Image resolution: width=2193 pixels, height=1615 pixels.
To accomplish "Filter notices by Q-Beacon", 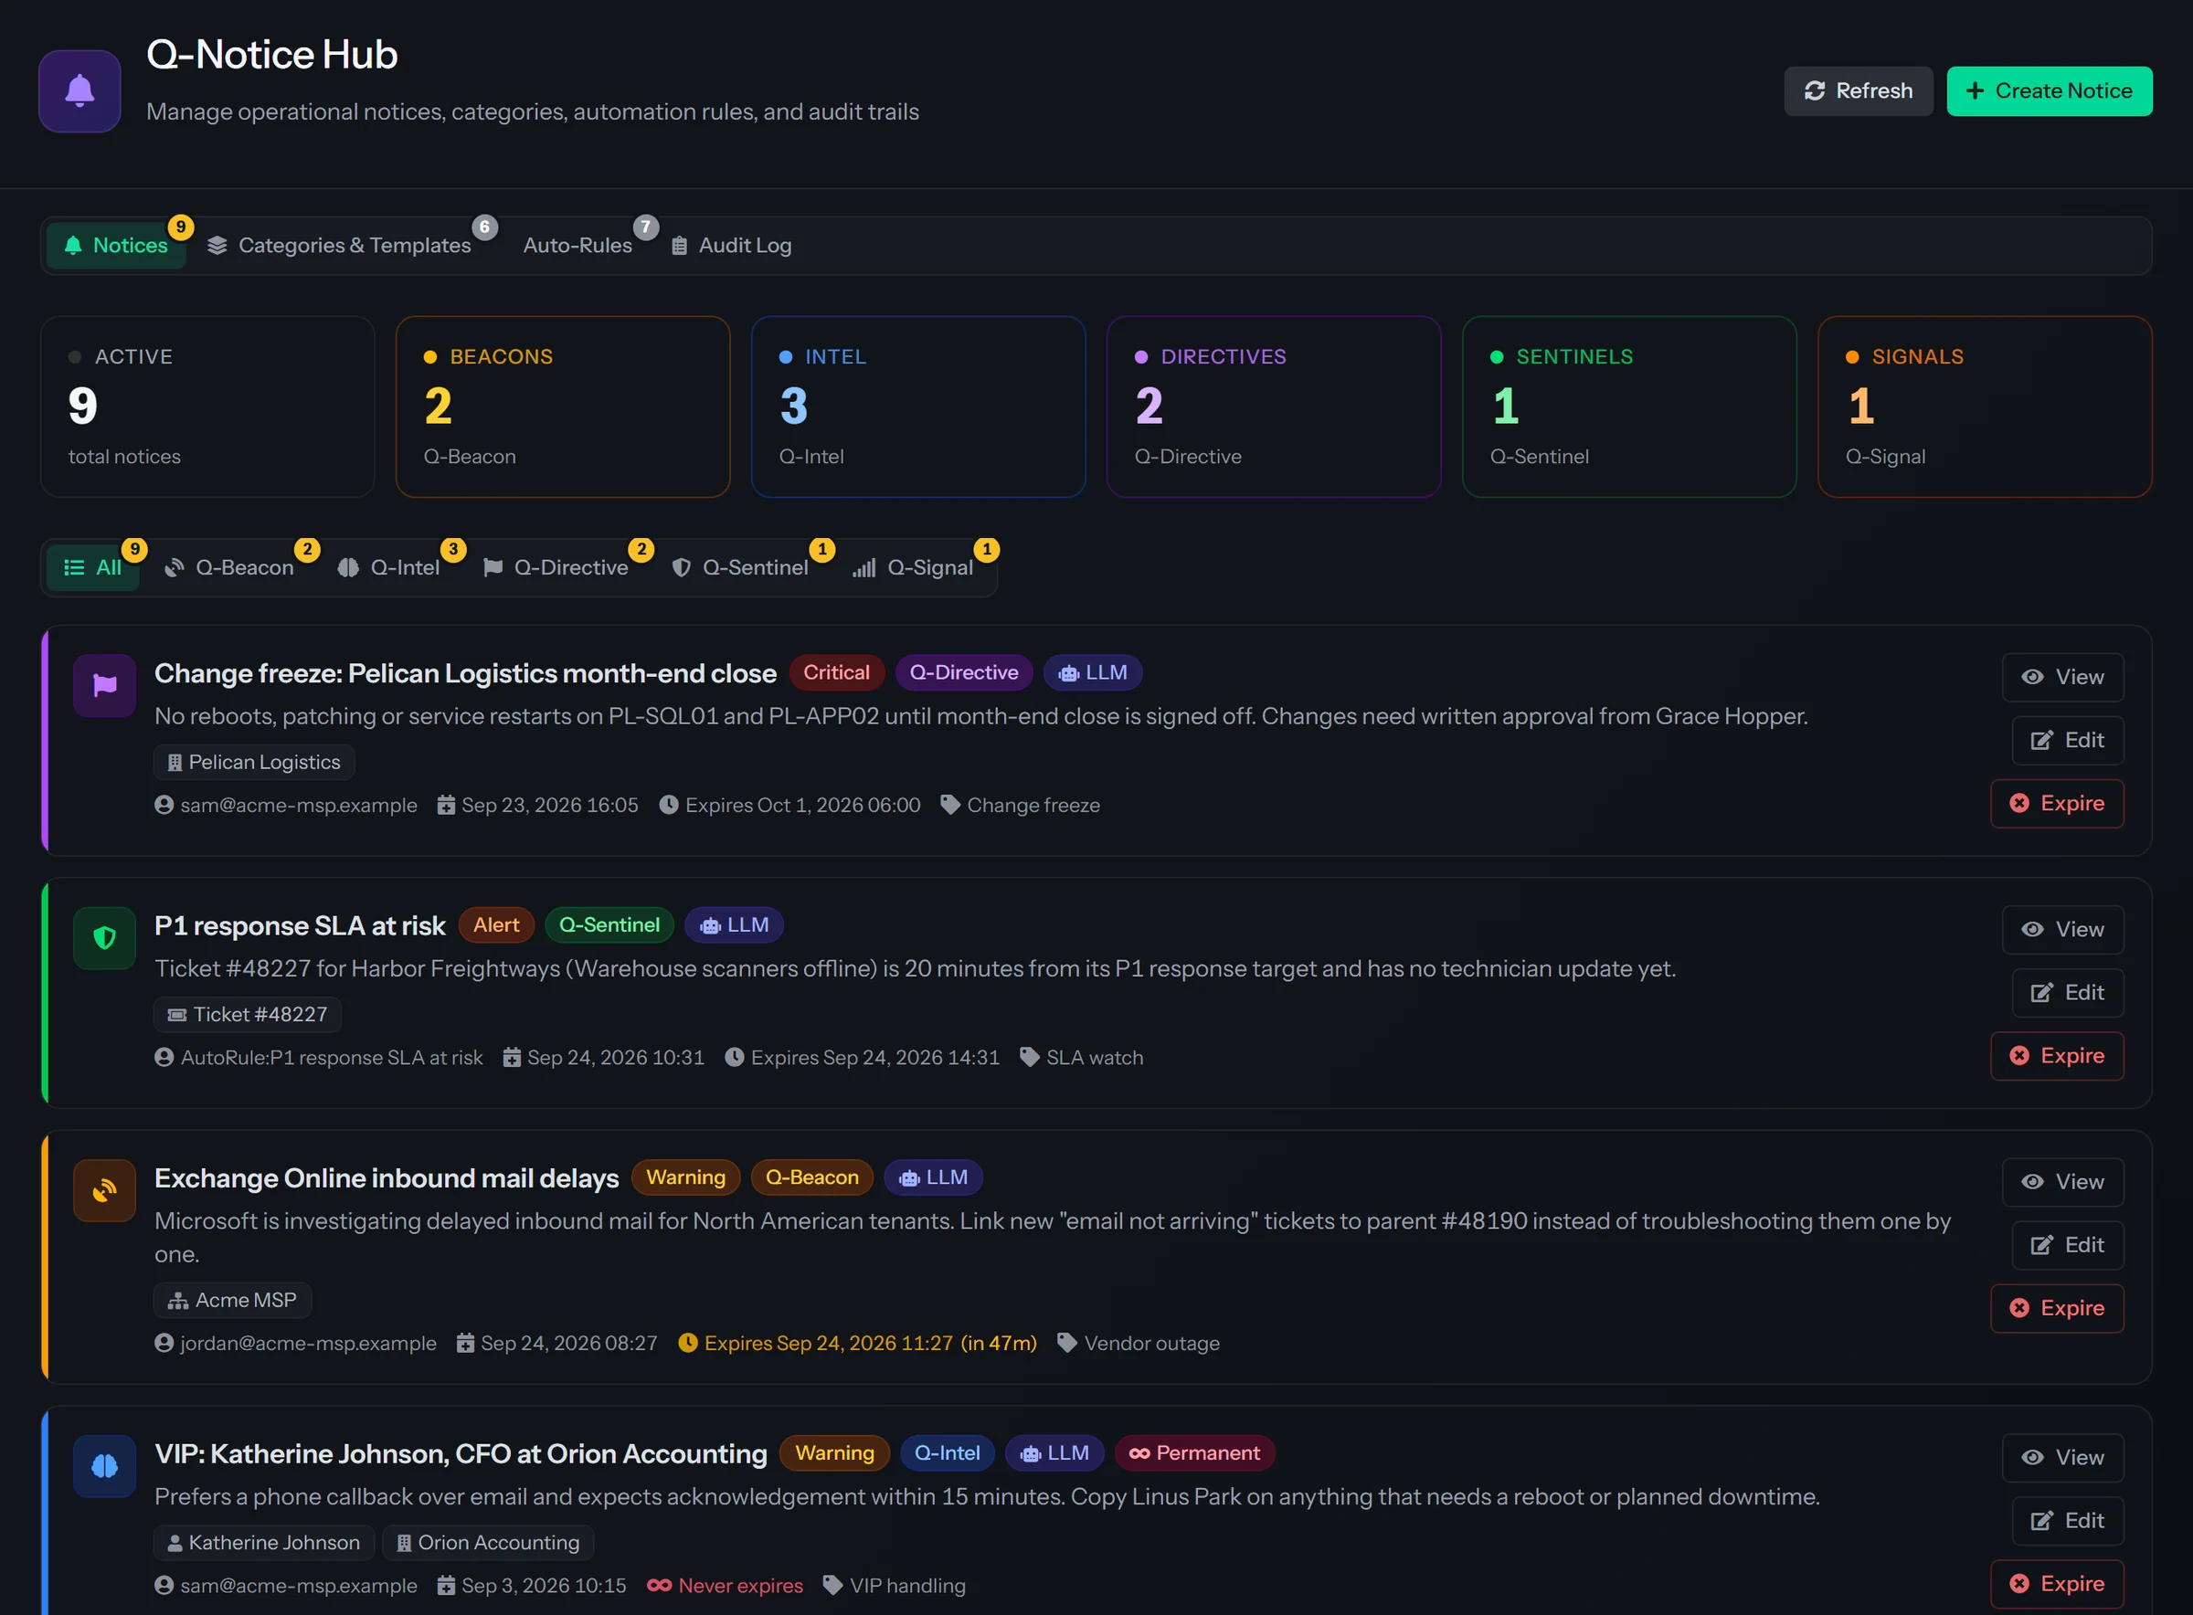I will tap(228, 567).
